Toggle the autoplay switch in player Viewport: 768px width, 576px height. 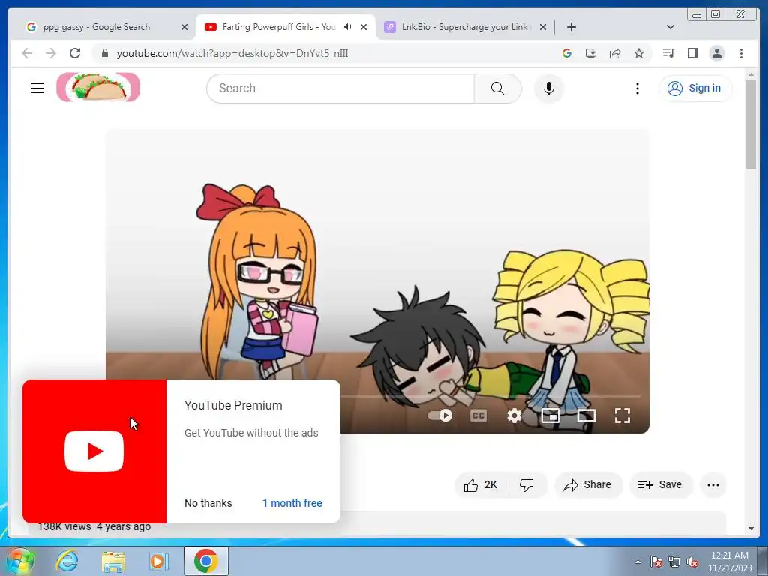(x=439, y=415)
